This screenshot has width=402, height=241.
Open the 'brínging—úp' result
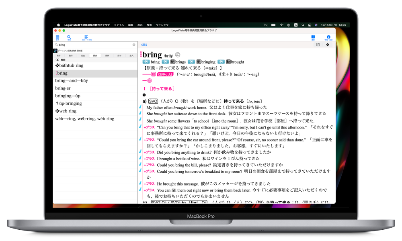click(x=95, y=96)
